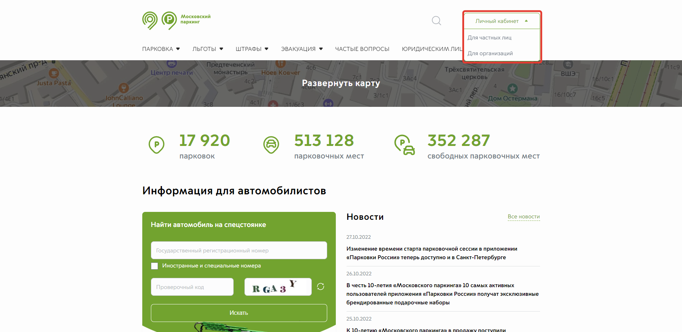Focus the vehicle registration number field
Viewport: 682px width, 332px height.
(x=239, y=250)
